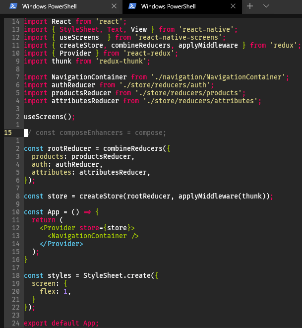Screen dimensions: 302x328
Task: Click './store/reducers/attributes' path string
Action: [200, 101]
